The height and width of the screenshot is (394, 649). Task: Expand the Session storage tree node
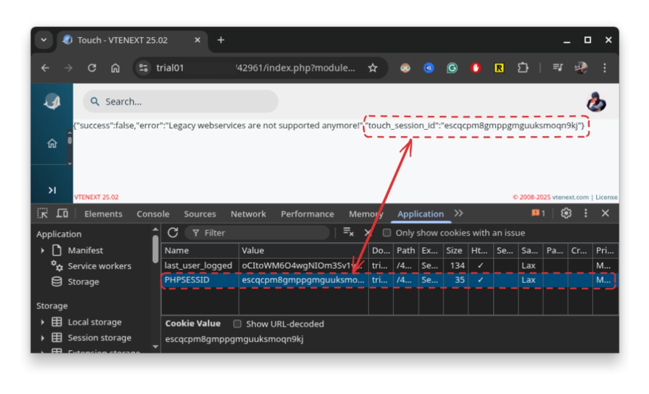click(42, 338)
